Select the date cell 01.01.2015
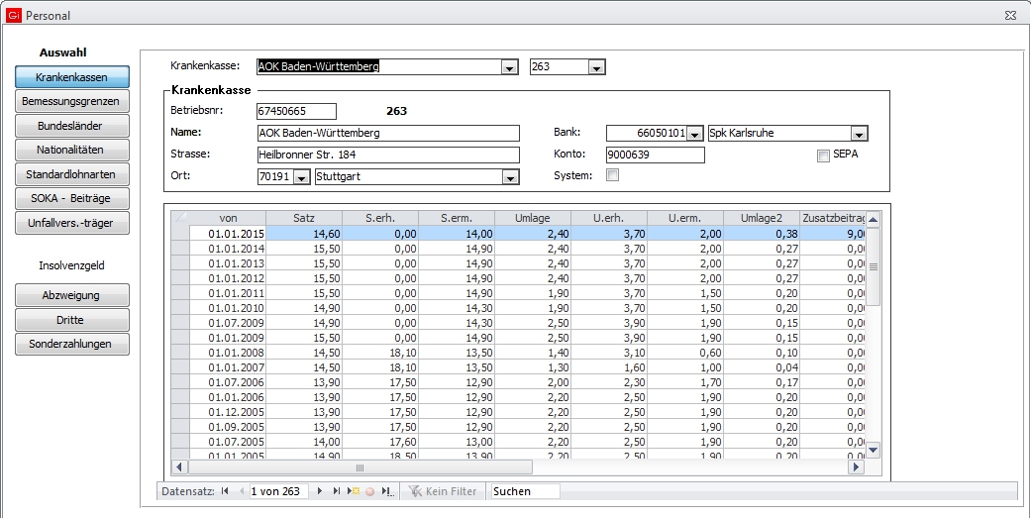 228,234
